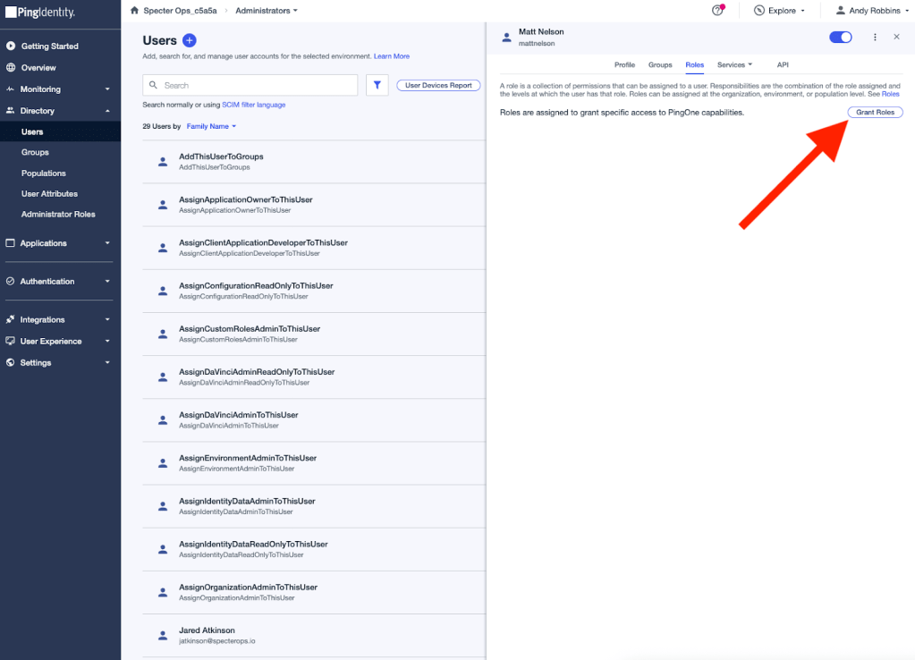915x660 pixels.
Task: Open the three-dot menu for Matt Nelson
Action: 875,37
